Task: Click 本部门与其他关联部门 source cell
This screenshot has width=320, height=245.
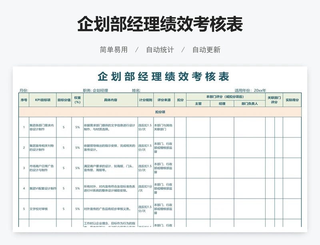Action: click(164, 127)
